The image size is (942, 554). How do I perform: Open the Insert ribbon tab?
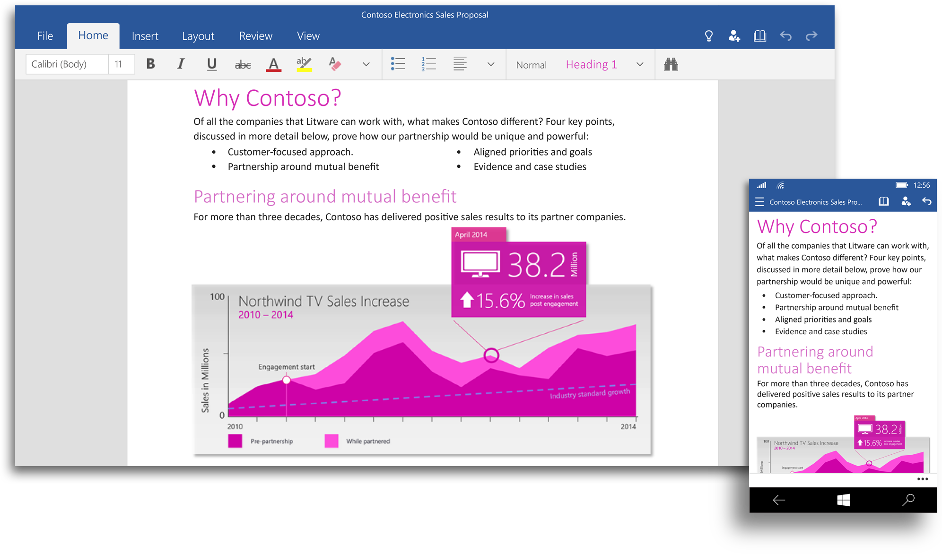145,35
